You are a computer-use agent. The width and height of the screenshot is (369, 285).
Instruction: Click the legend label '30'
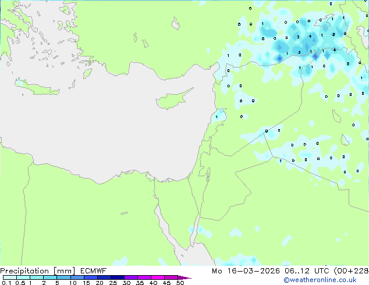click(126, 283)
